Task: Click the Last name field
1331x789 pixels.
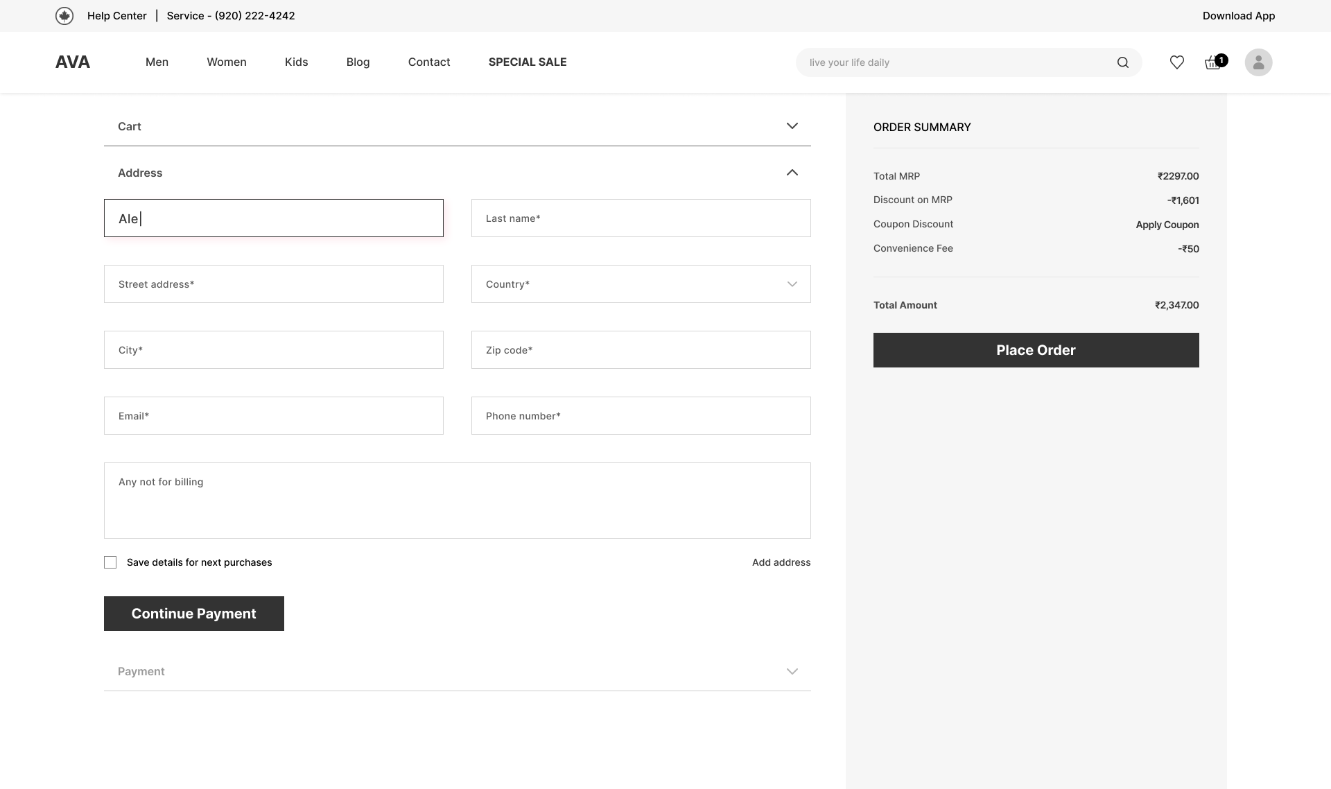Action: [x=641, y=218]
